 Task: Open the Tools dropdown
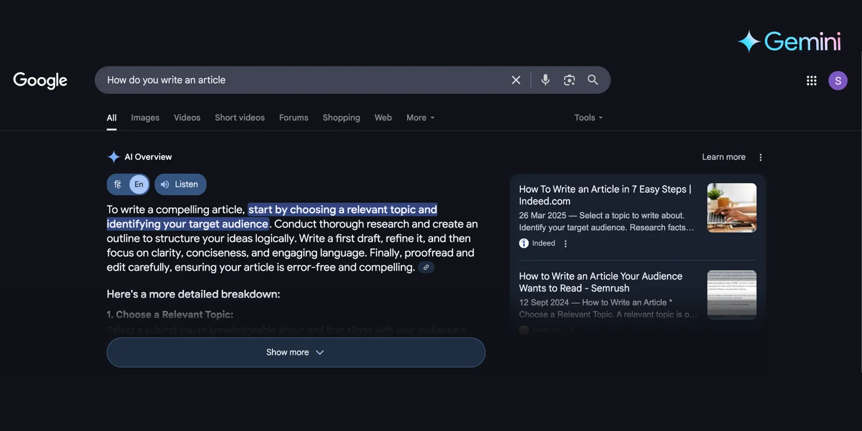pyautogui.click(x=588, y=118)
